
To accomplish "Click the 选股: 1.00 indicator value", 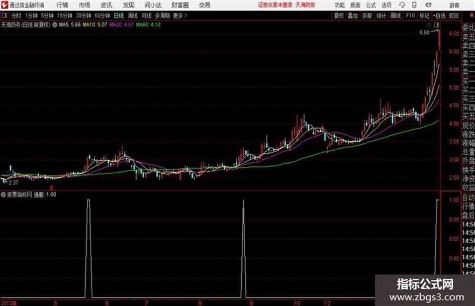I will coord(45,194).
